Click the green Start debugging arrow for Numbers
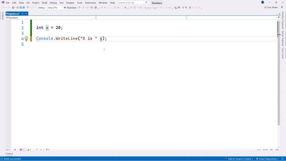This screenshot has height=161, width=286. pos(65,8)
